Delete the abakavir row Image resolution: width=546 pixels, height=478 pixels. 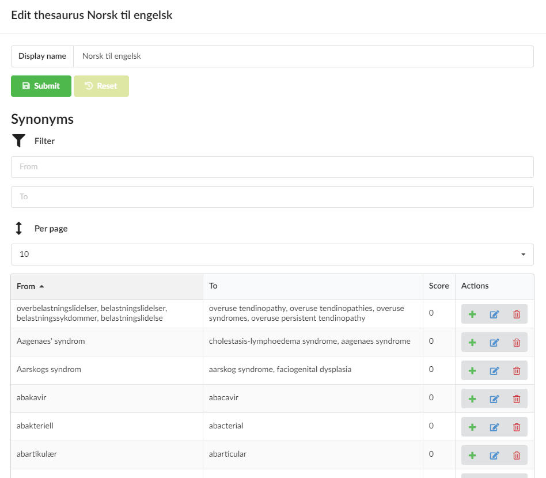pyautogui.click(x=517, y=399)
